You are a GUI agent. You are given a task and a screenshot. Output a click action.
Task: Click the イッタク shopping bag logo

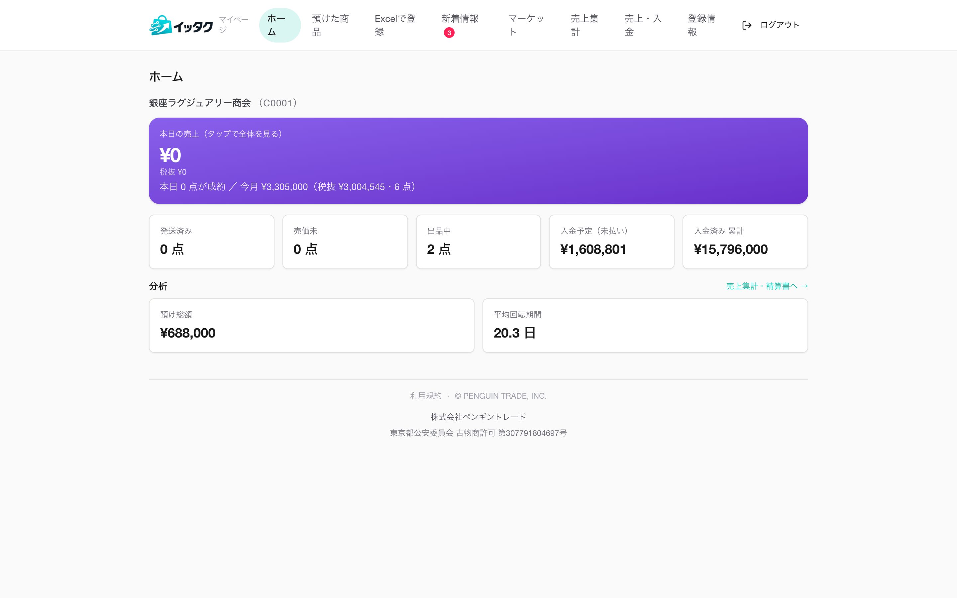pyautogui.click(x=181, y=25)
